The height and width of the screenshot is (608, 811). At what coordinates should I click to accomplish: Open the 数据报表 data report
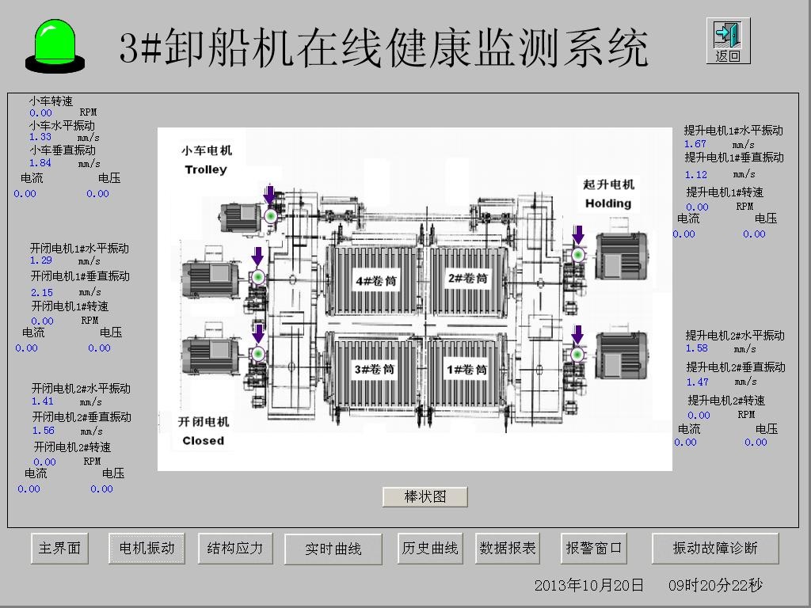point(508,548)
